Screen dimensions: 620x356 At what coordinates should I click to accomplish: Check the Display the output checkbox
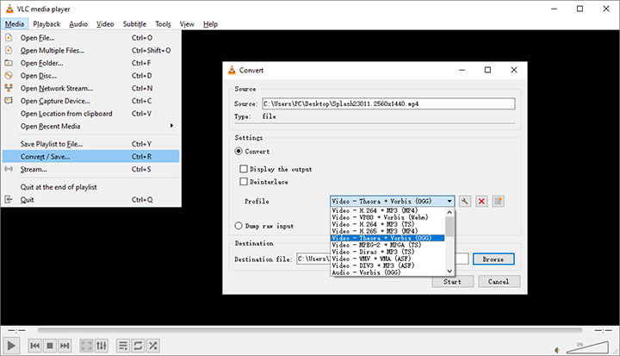click(x=245, y=169)
